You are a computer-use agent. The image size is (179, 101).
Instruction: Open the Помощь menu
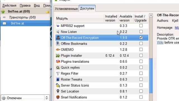coord(47,6)
